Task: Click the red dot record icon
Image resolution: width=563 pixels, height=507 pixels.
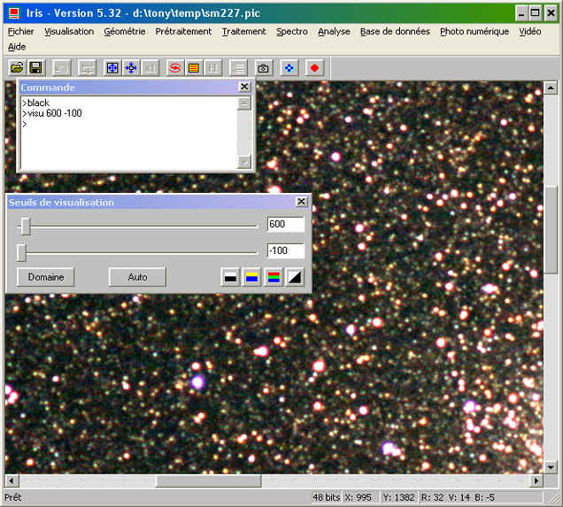Action: tap(314, 67)
